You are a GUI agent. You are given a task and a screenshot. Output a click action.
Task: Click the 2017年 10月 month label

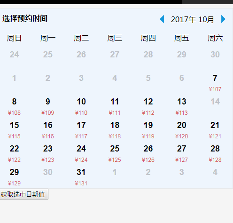[x=192, y=19]
